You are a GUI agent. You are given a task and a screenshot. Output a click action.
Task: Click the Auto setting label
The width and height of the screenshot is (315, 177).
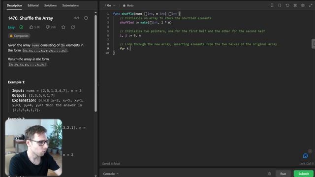[130, 5]
